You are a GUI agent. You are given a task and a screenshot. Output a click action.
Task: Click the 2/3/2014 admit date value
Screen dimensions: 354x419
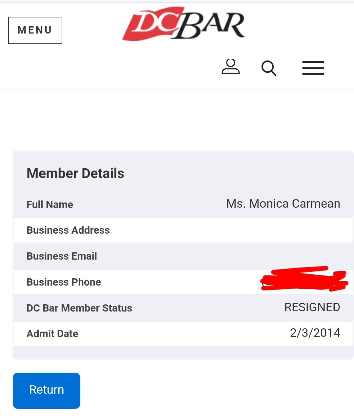pos(315,333)
